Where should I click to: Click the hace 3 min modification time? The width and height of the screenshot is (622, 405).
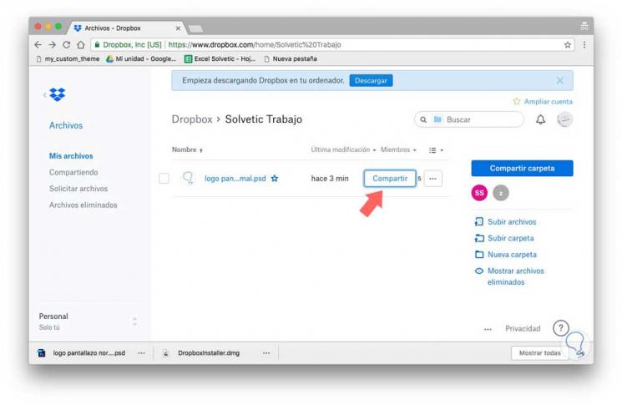(330, 179)
